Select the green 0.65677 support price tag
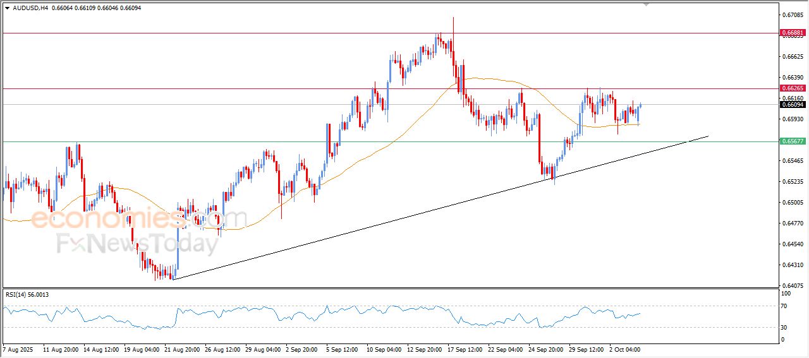Image resolution: width=809 pixels, height=358 pixels. (x=793, y=141)
